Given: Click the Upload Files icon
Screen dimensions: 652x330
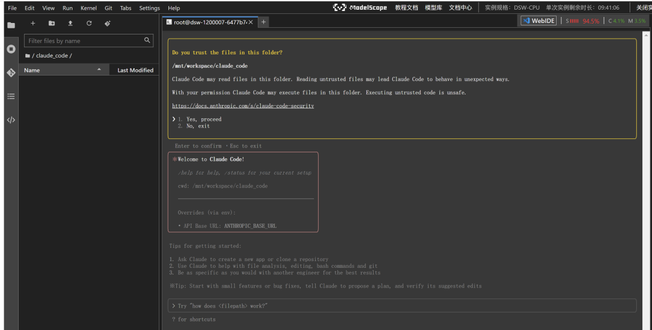Looking at the screenshot, I should 70,24.
